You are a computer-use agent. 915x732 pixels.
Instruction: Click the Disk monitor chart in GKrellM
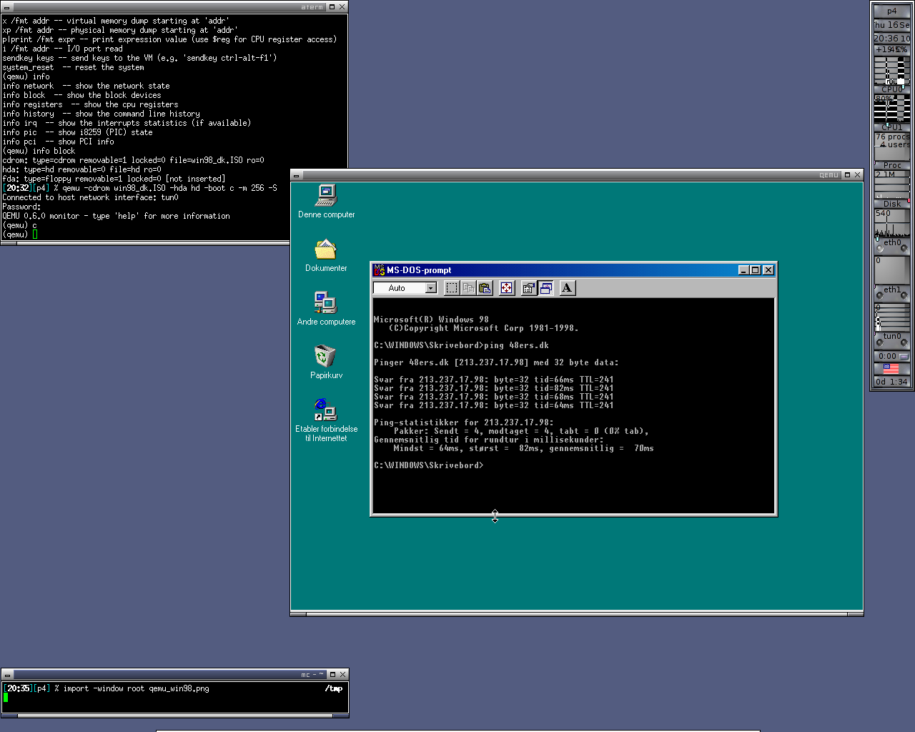point(891,223)
